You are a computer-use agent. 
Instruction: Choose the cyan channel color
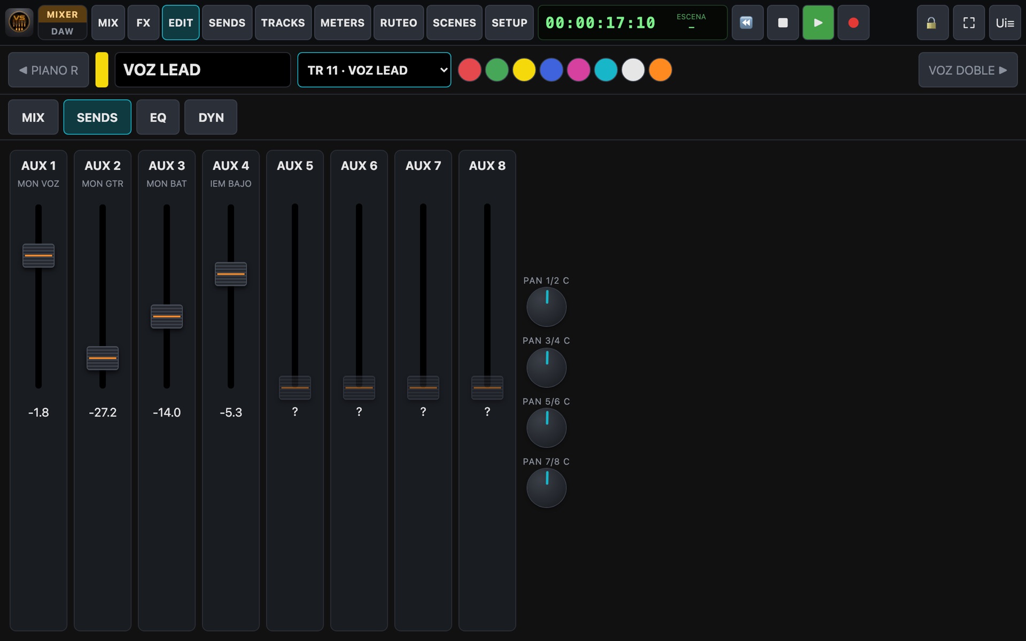pyautogui.click(x=606, y=70)
